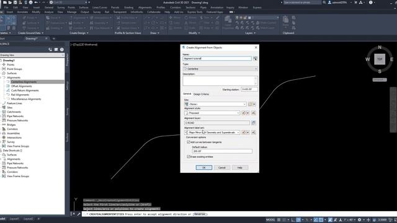This screenshot has height=223, width=397.
Task: Select the Analyze ribbon tab
Action: pyautogui.click(x=49, y=12)
